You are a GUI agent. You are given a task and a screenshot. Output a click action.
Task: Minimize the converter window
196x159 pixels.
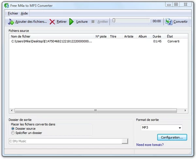click(x=169, y=5)
